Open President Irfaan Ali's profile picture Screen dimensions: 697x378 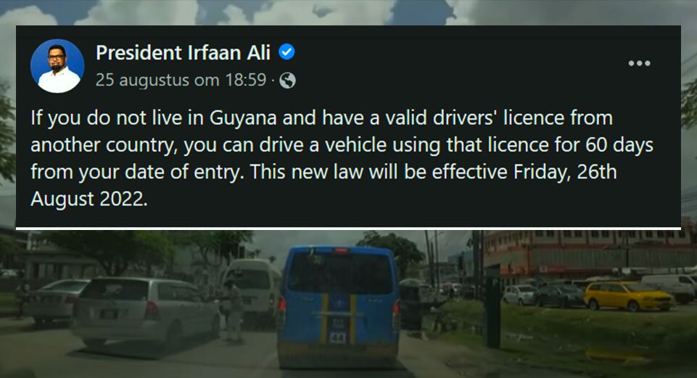[57, 66]
